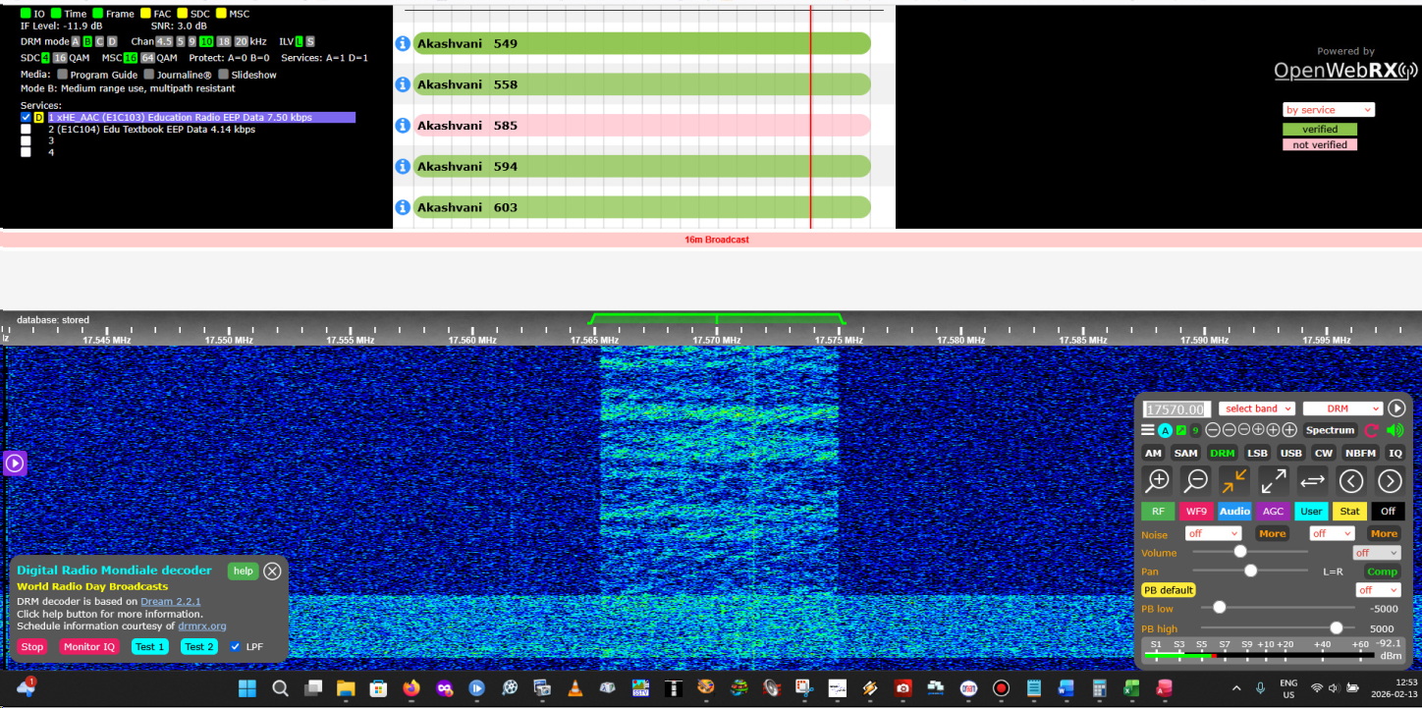Click the right chevron page-forward icon
The height and width of the screenshot is (708, 1422).
tap(1389, 480)
